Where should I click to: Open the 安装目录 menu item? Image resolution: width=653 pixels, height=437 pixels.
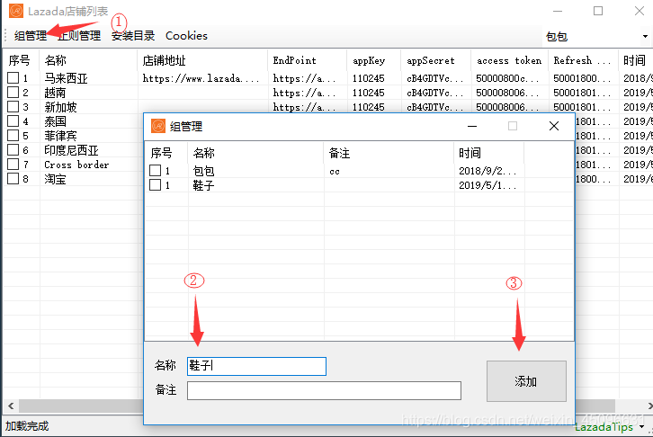click(133, 36)
